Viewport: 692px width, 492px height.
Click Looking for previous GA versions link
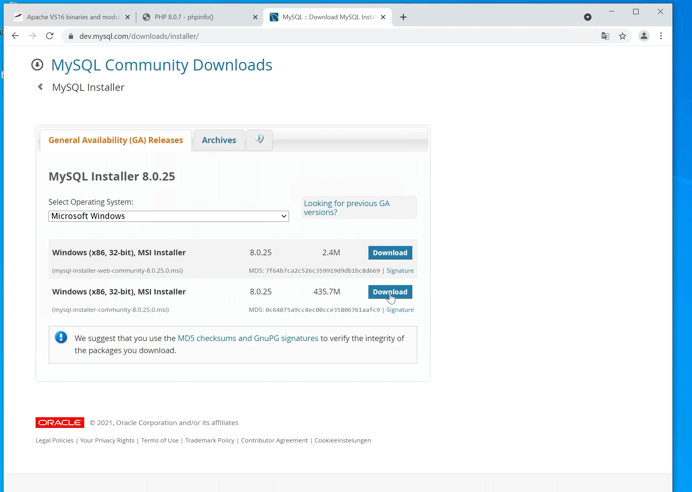coord(347,207)
